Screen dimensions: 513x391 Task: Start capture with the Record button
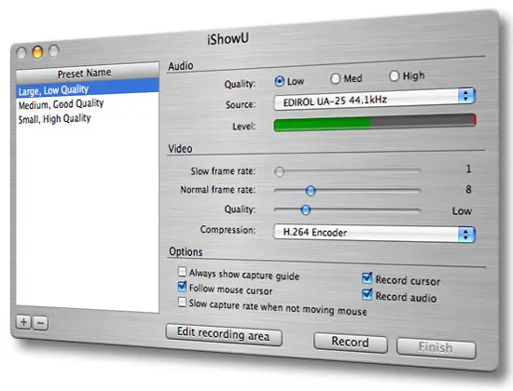(x=351, y=343)
